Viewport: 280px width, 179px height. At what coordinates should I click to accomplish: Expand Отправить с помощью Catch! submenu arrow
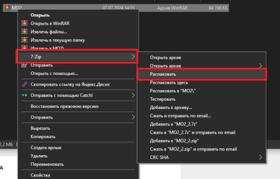point(133,95)
